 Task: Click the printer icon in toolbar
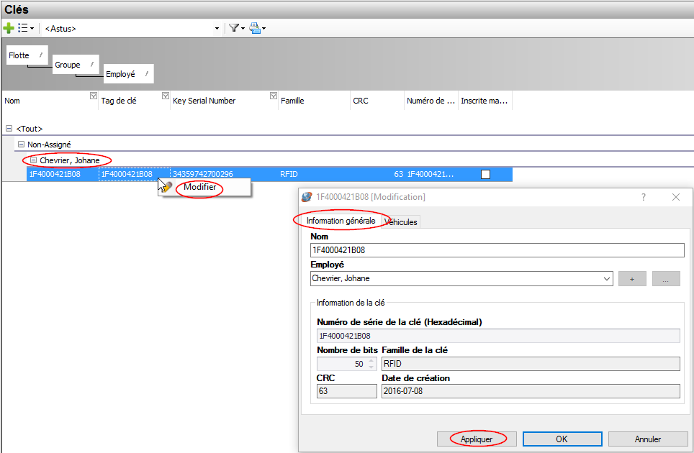[x=255, y=28]
